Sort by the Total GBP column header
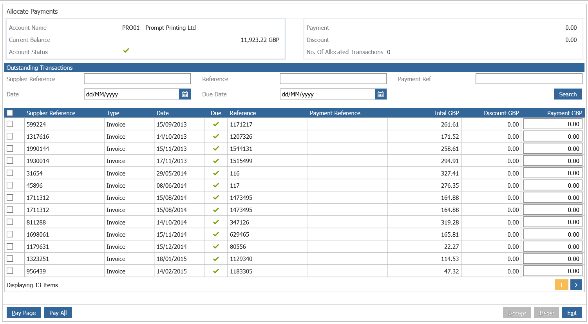This screenshot has height=324, width=588. pos(446,113)
